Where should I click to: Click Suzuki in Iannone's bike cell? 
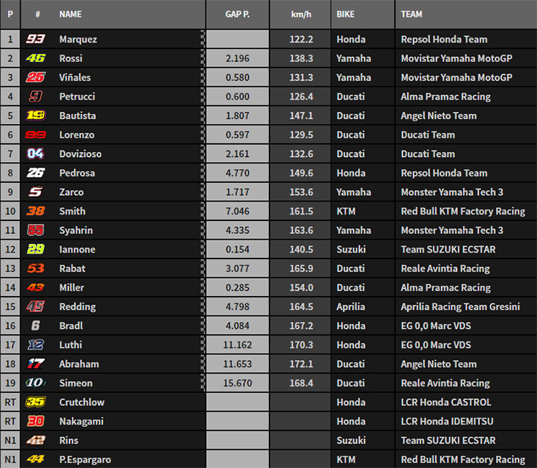point(351,249)
